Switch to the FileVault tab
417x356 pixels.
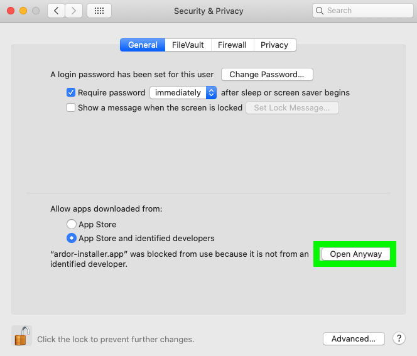coord(188,45)
